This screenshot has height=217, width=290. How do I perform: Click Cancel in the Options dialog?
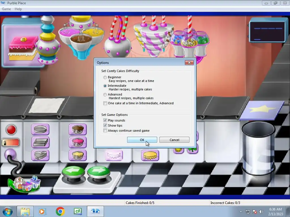pos(174,140)
